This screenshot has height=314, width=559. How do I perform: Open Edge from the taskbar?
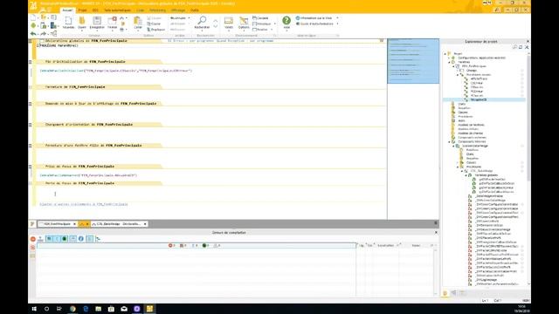[86, 309]
